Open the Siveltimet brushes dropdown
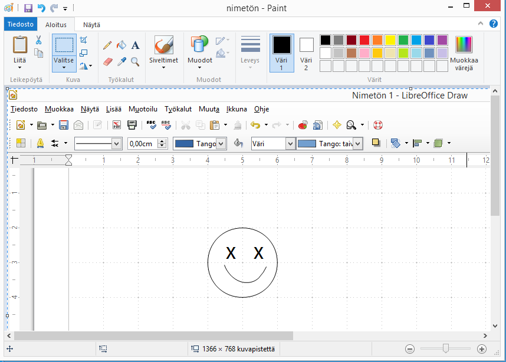The image size is (506, 362). coord(163,67)
